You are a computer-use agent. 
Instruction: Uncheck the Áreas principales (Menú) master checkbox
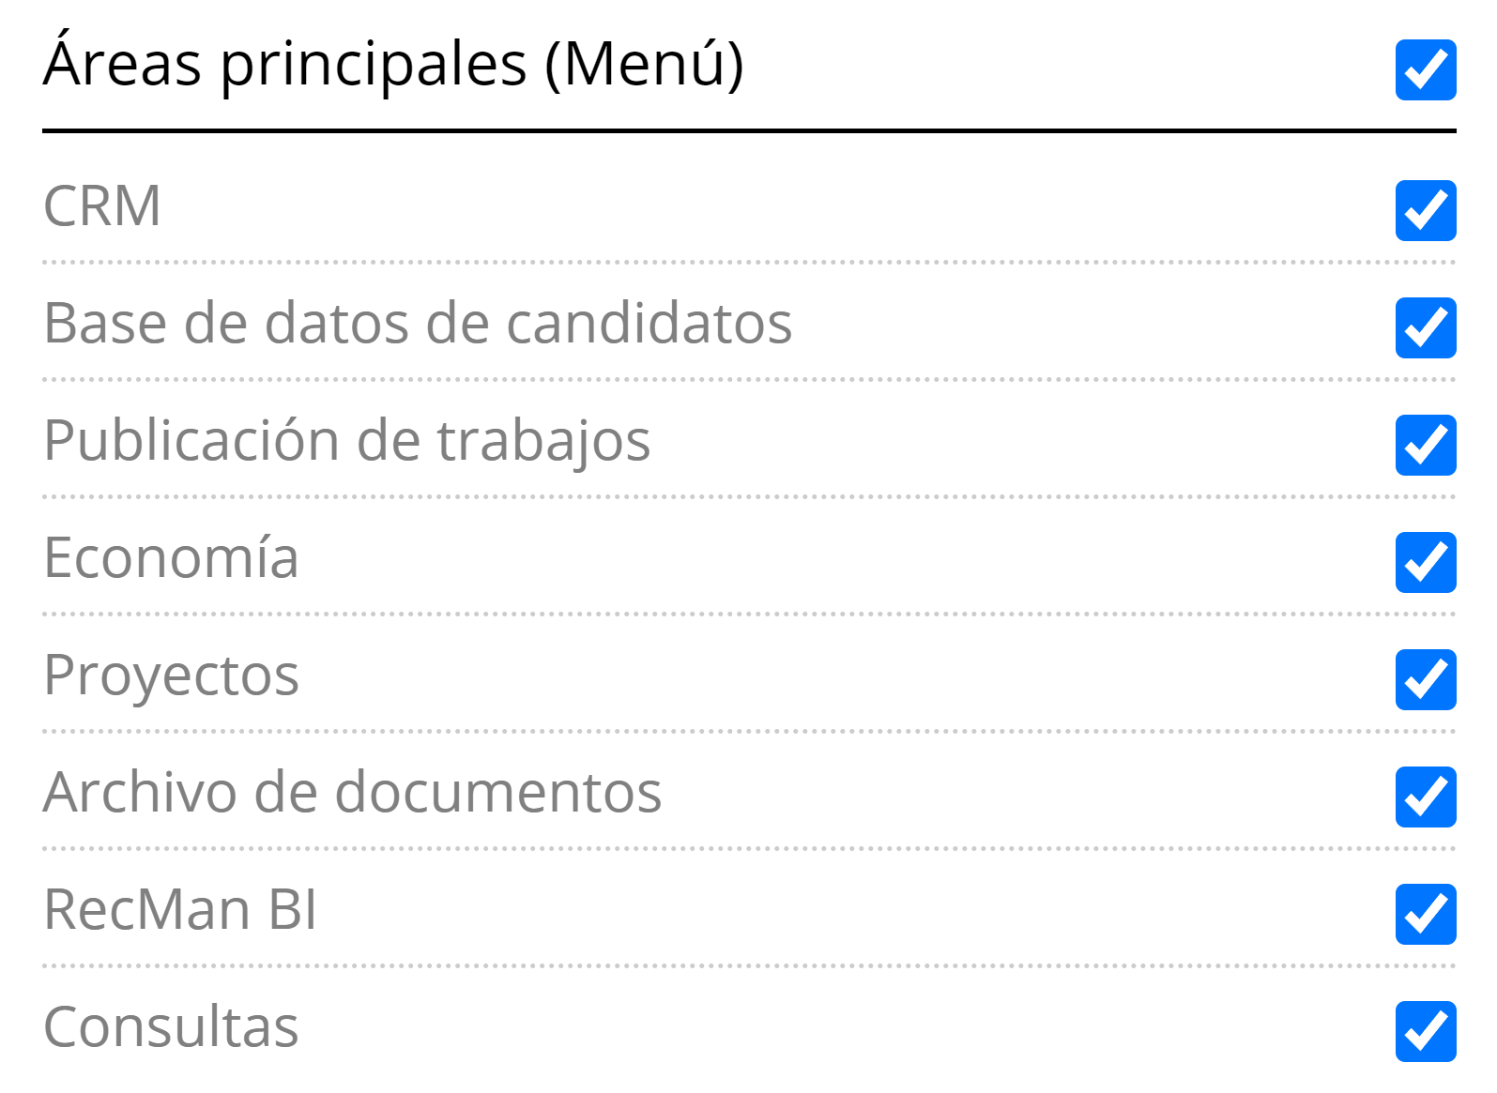[x=1425, y=69]
